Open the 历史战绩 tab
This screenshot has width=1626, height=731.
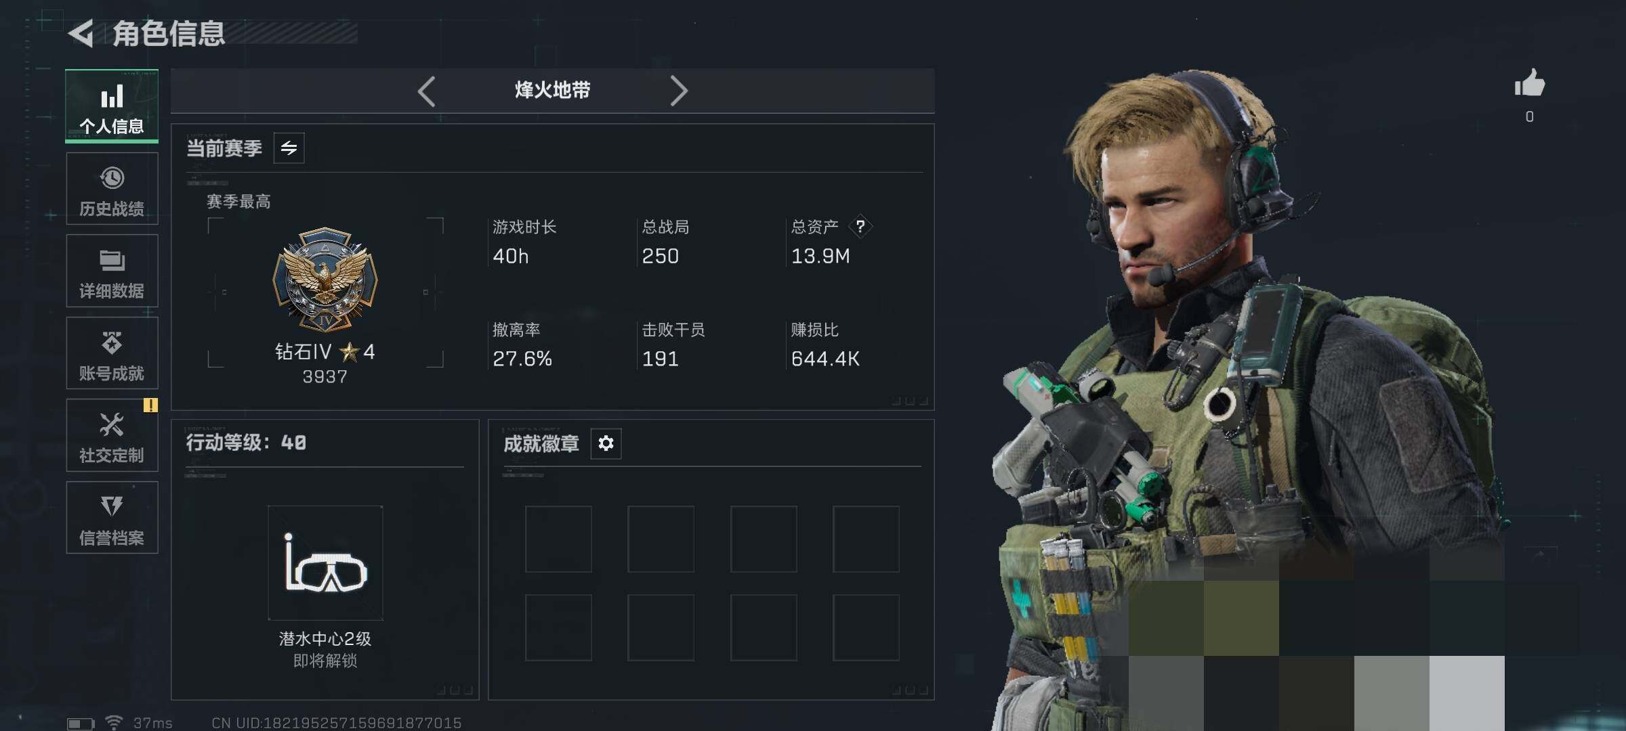tap(112, 189)
